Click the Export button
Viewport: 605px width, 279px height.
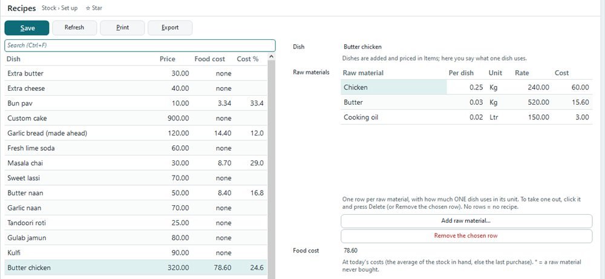pyautogui.click(x=170, y=28)
